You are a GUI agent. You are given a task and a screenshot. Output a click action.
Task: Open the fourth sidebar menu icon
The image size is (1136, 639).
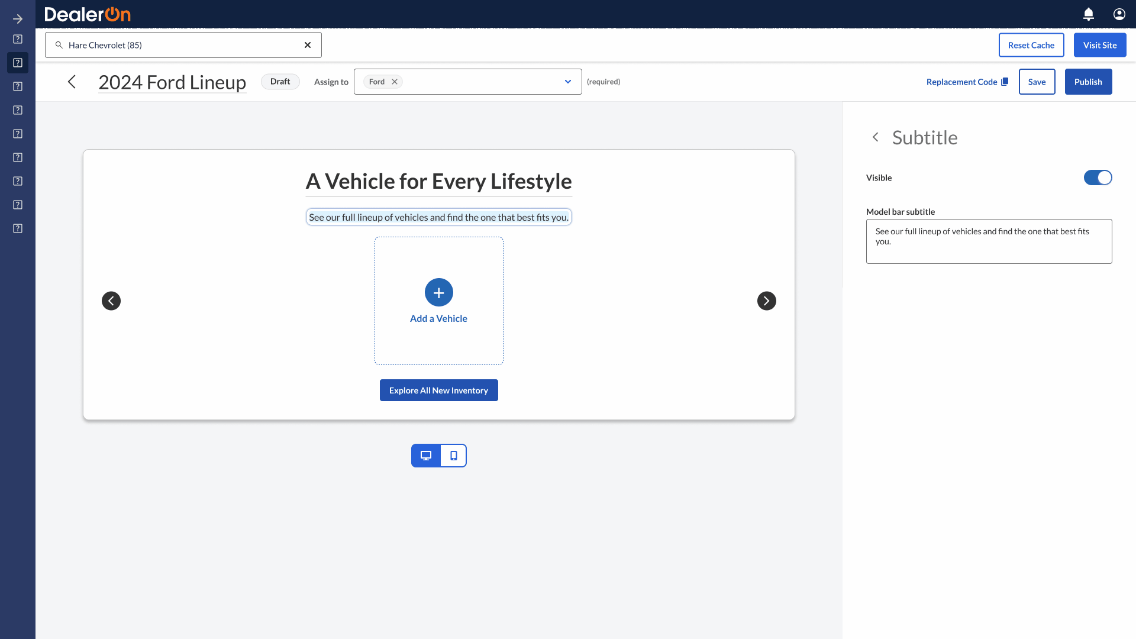[18, 110]
